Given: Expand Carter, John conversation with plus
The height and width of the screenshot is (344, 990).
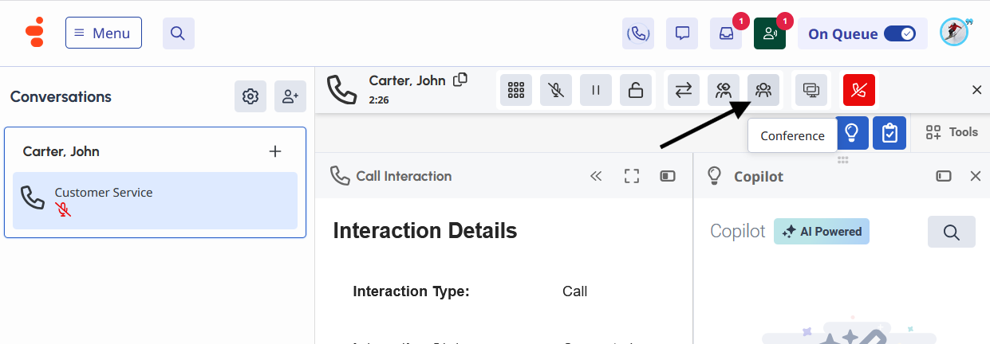Looking at the screenshot, I should 275,151.
